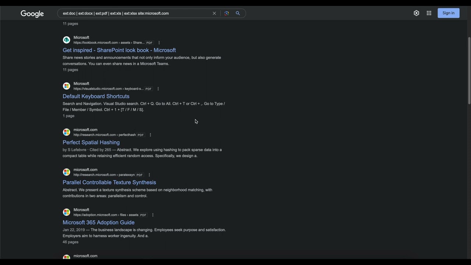Click the research.microsoft.com perfecthash URL
Image resolution: width=471 pixels, height=265 pixels.
[105, 135]
